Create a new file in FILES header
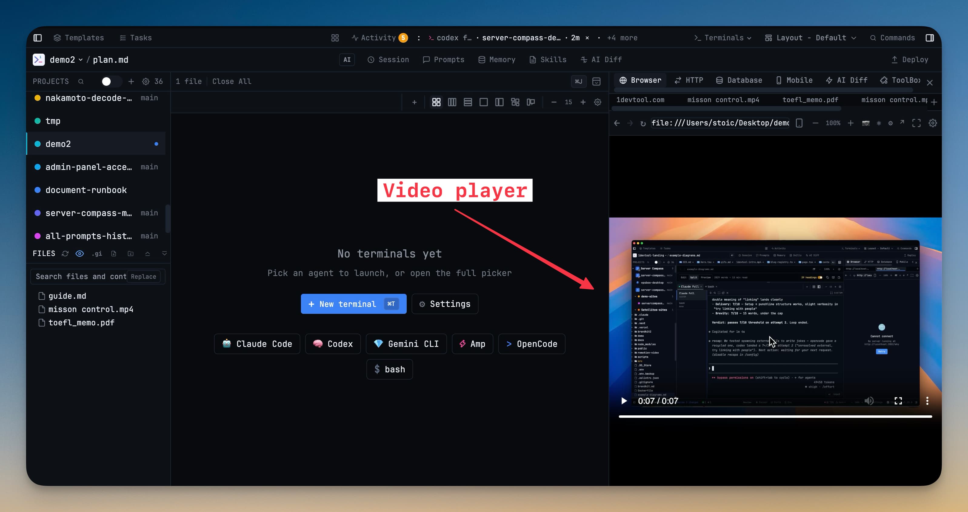The width and height of the screenshot is (968, 512). point(113,254)
